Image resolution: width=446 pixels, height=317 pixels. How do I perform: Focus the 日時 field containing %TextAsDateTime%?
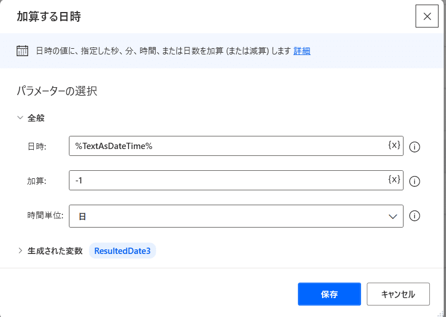(236, 146)
